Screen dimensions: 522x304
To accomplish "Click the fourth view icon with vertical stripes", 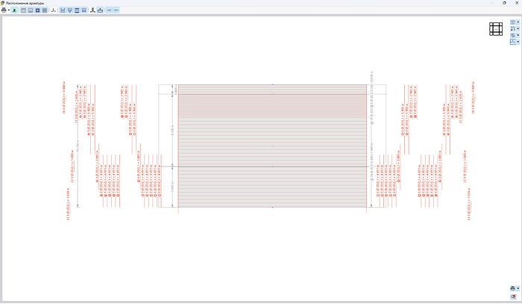I will (x=45, y=10).
